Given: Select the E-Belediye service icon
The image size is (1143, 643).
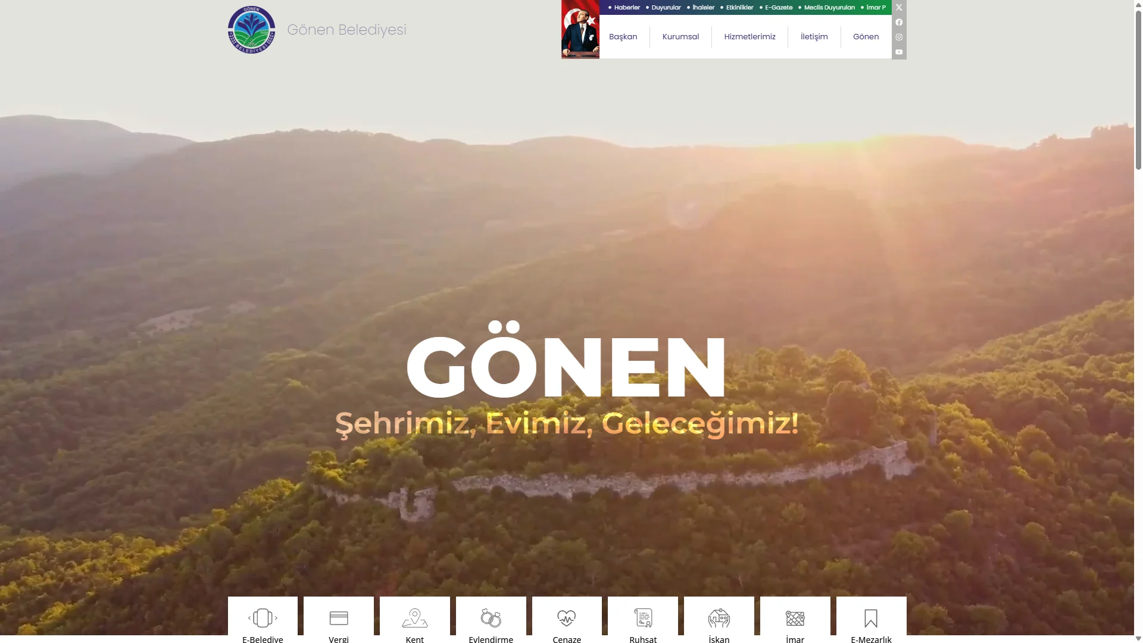Looking at the screenshot, I should pos(262,618).
